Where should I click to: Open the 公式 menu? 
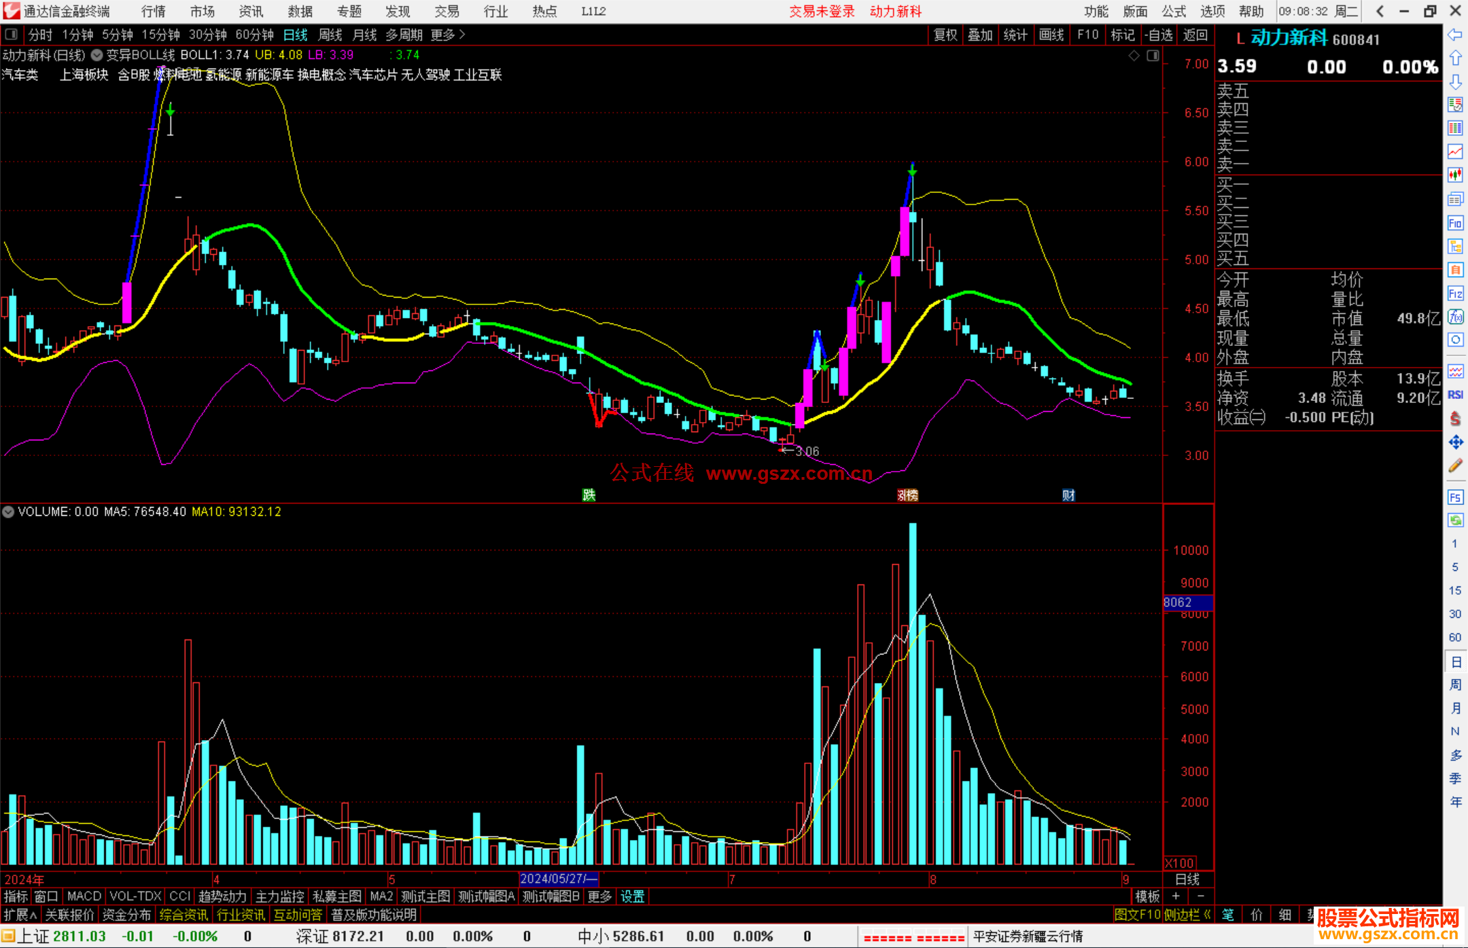1173,12
